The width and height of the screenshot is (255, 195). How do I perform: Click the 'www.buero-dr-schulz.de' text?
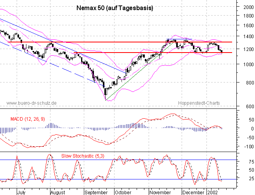[x=31, y=103]
